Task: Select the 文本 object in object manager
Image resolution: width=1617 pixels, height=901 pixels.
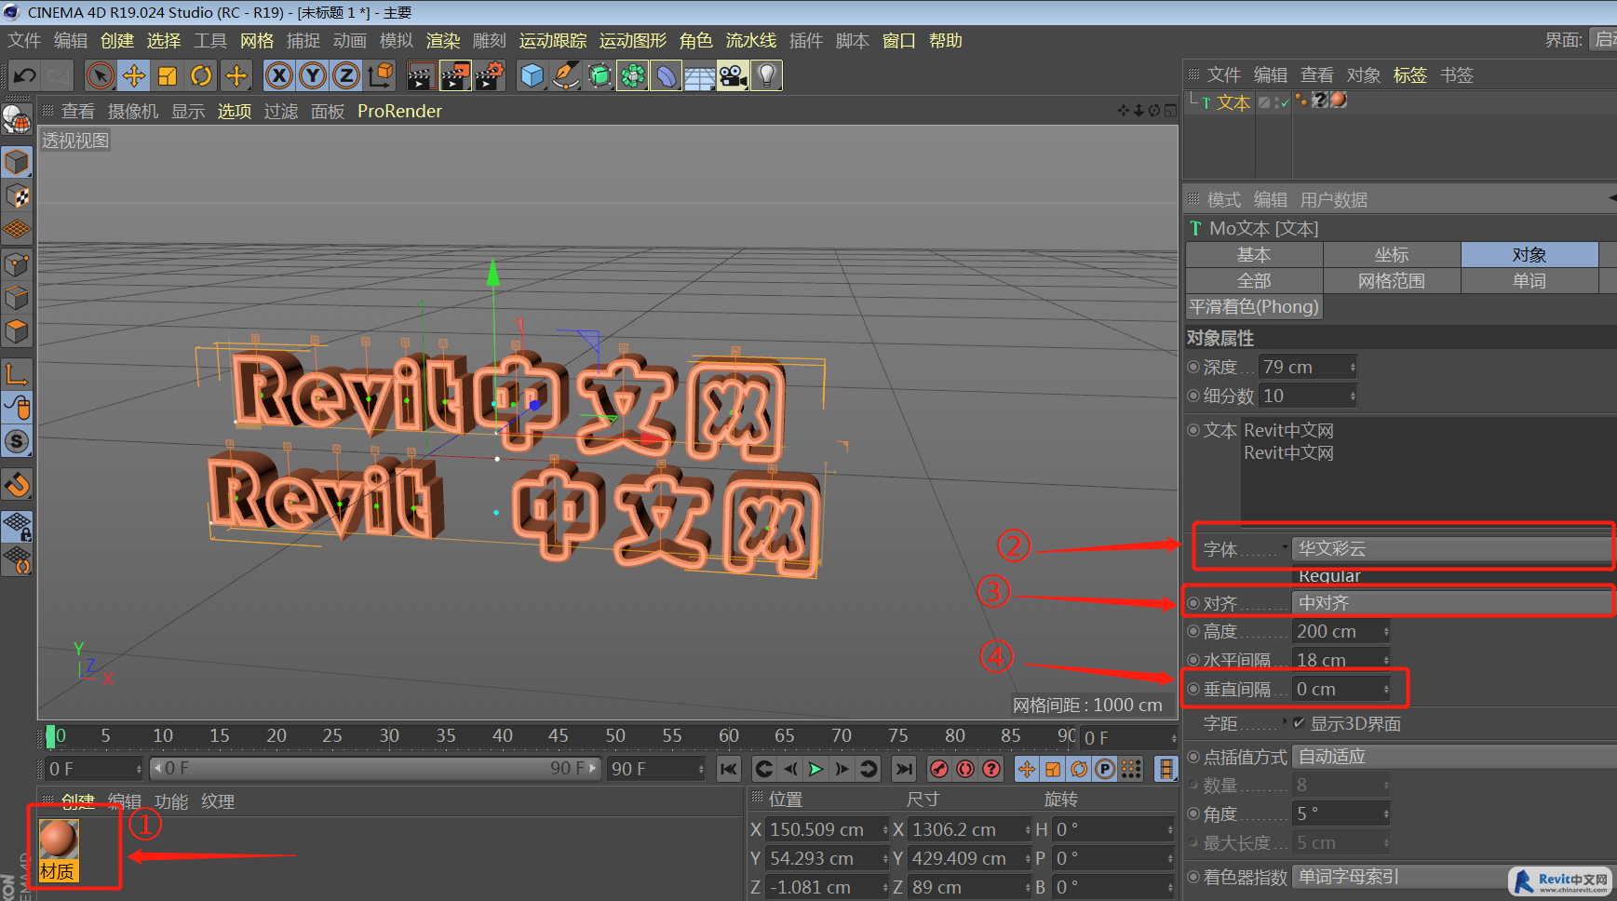Action: 1233,102
